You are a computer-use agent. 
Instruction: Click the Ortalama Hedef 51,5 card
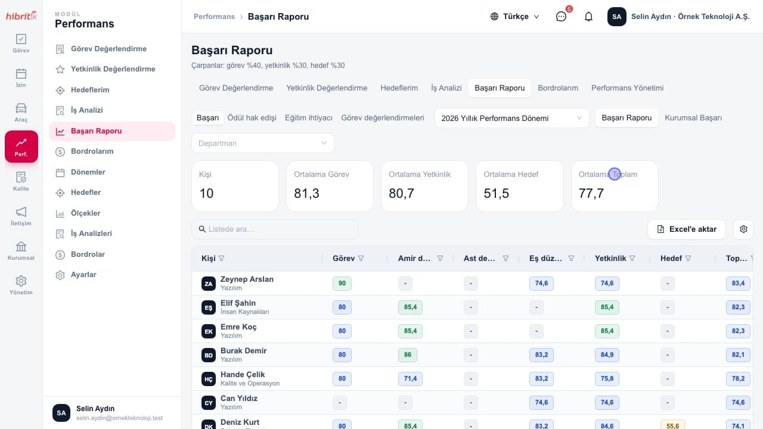pyautogui.click(x=520, y=186)
